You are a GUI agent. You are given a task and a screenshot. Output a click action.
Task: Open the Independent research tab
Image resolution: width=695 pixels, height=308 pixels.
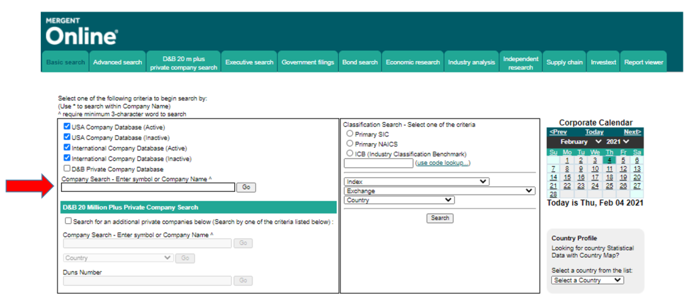(x=521, y=62)
